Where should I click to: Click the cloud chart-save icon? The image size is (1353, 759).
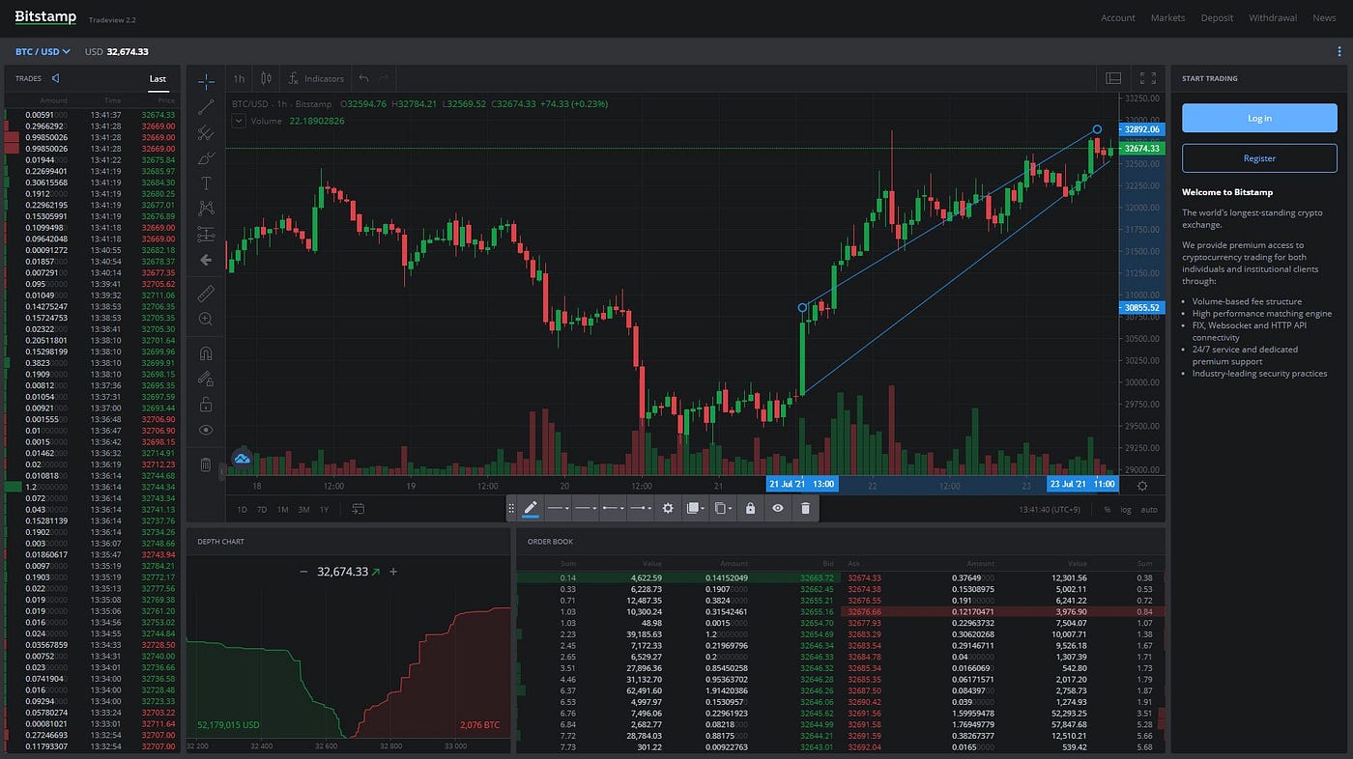click(242, 458)
